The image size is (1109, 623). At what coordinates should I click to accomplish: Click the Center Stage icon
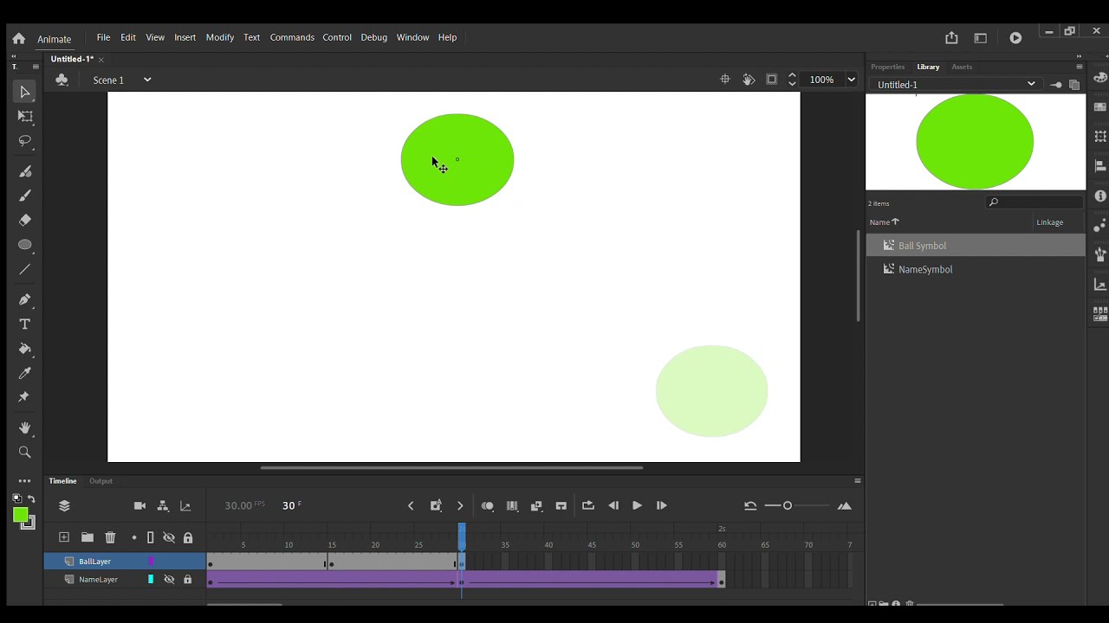tap(725, 80)
